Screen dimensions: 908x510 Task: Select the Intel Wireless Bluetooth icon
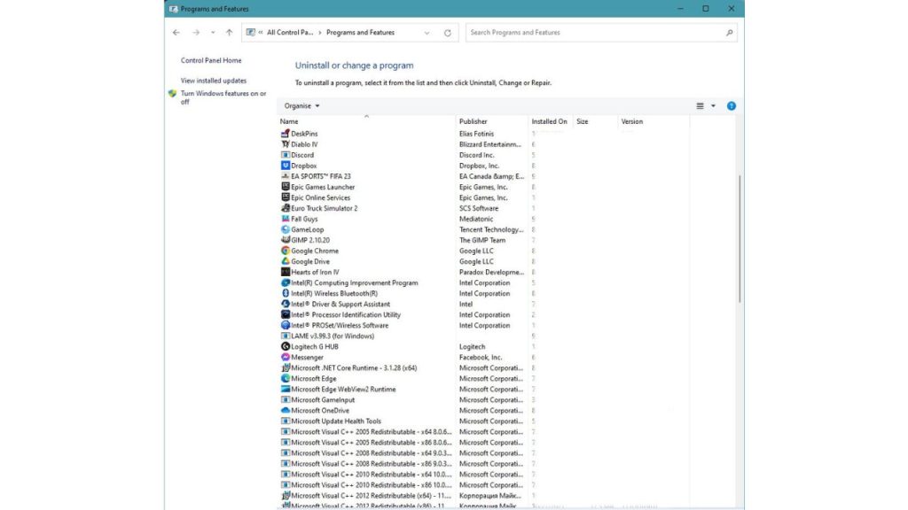pos(285,293)
